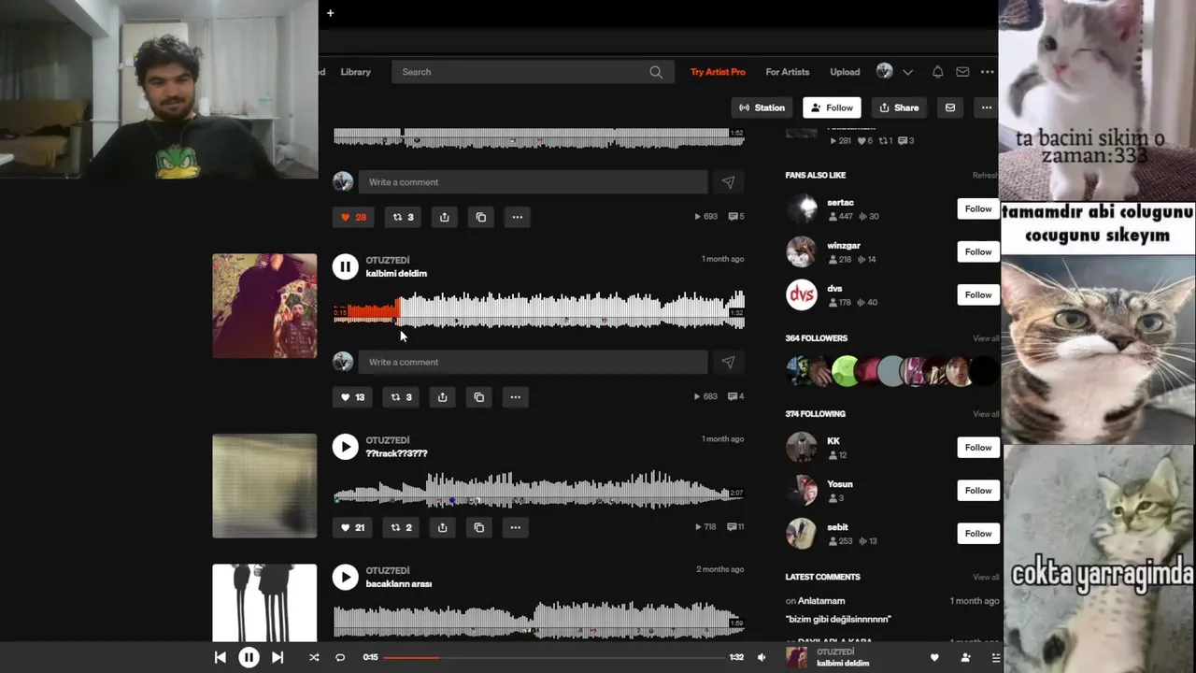Toggle repeat in bottom player
This screenshot has width=1196, height=673.
340,657
